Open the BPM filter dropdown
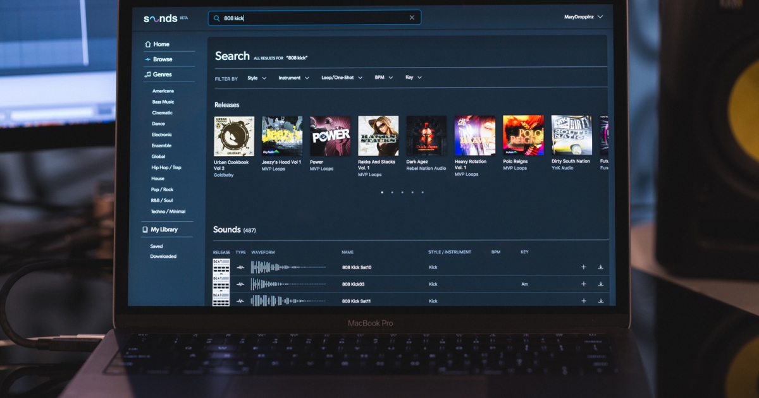 (x=383, y=78)
